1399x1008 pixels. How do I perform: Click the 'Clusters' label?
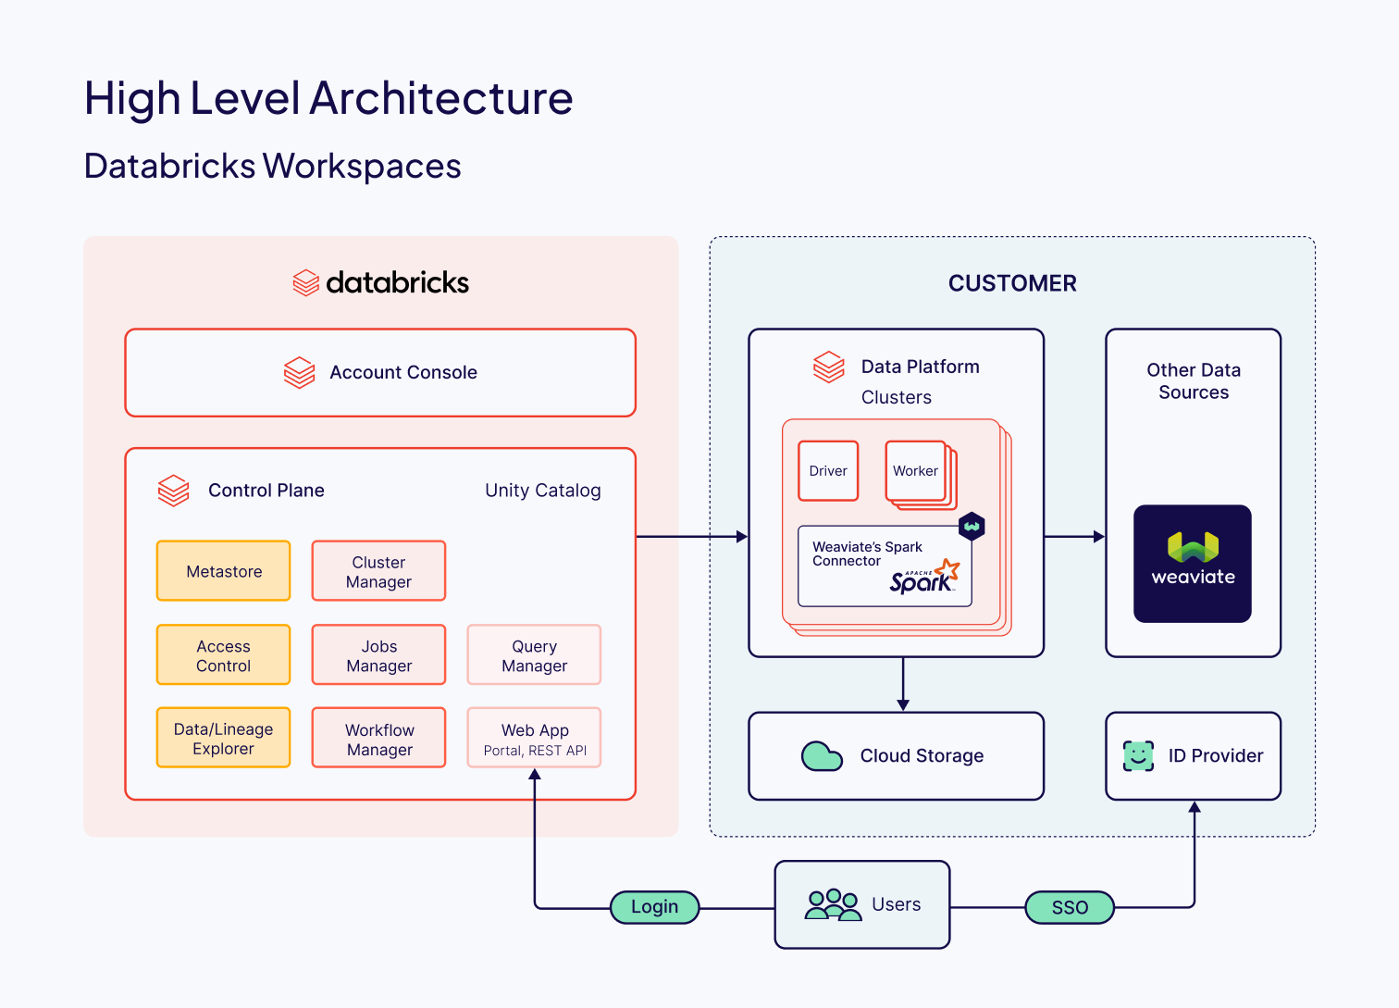(897, 397)
